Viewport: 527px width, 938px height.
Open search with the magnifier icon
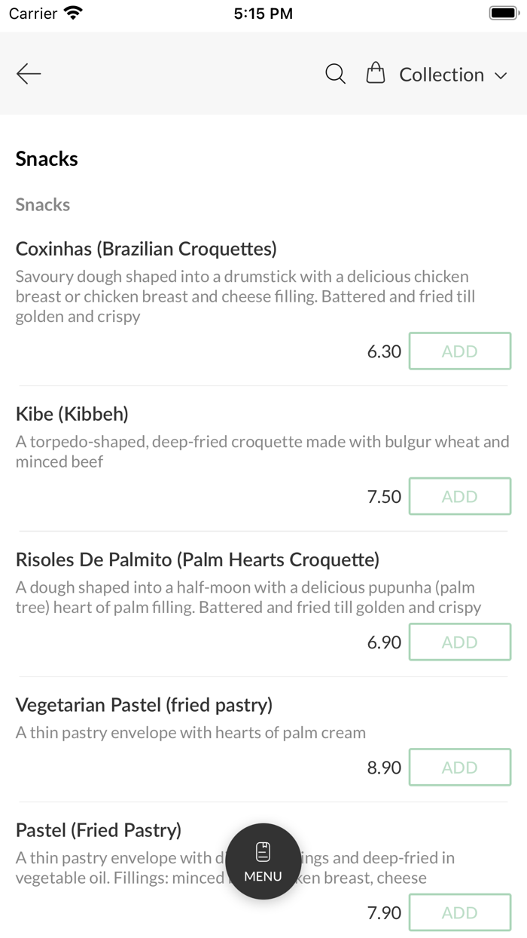pos(335,74)
